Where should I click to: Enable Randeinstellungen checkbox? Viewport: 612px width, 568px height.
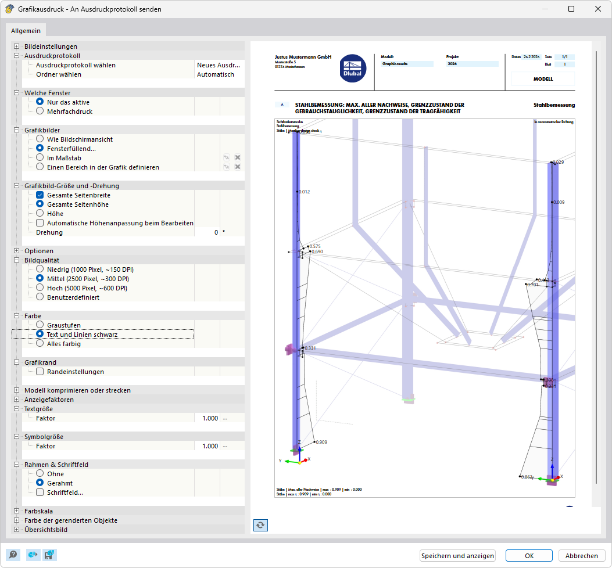click(x=40, y=371)
